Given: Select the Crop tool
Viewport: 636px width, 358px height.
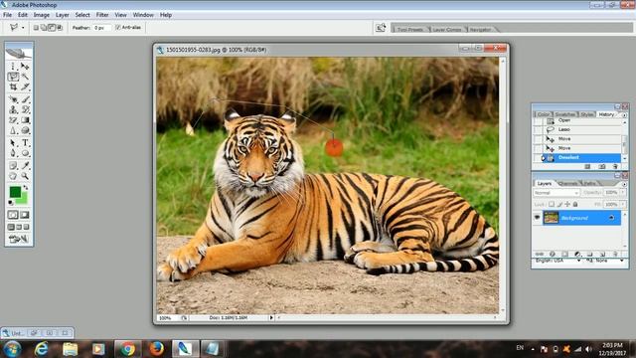Looking at the screenshot, I should pyautogui.click(x=13, y=87).
